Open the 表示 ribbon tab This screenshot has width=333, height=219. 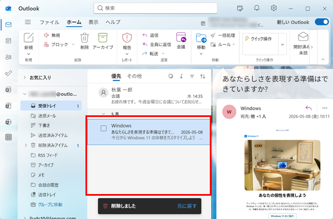point(93,22)
